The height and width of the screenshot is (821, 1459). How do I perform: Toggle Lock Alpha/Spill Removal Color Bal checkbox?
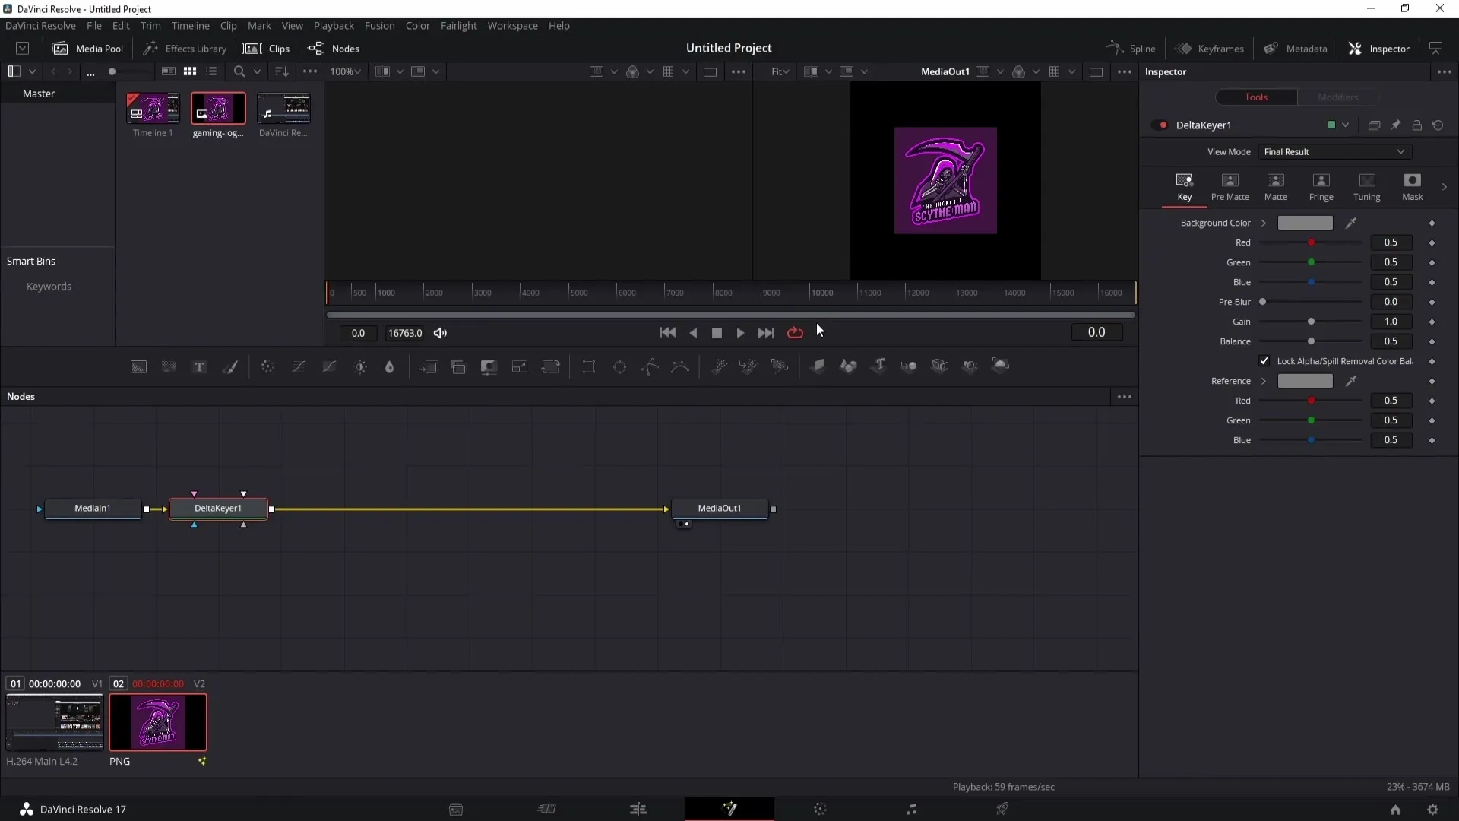[1264, 360]
